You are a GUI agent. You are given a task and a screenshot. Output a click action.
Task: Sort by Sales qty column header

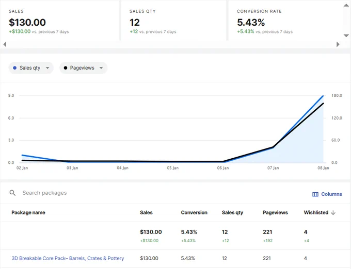(x=232, y=213)
